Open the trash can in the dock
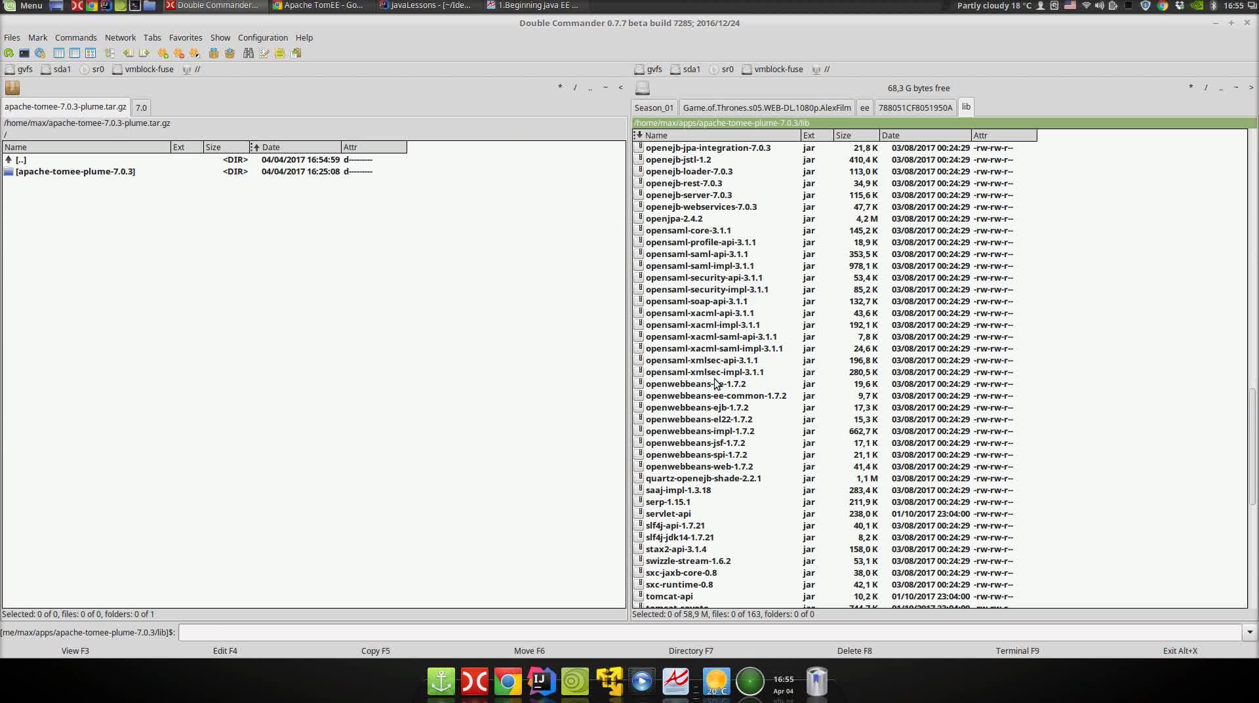The height and width of the screenshot is (703, 1259). coord(816,682)
